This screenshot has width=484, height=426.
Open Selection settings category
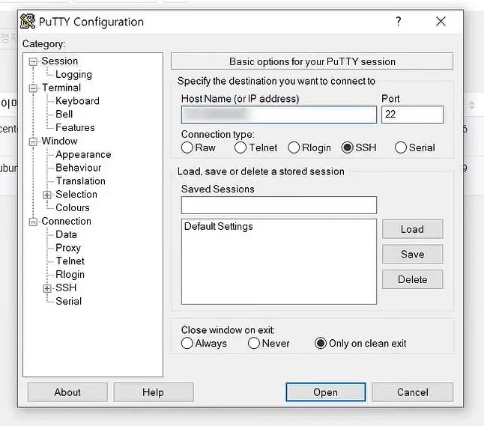click(76, 195)
